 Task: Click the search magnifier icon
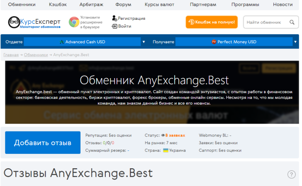(292, 22)
